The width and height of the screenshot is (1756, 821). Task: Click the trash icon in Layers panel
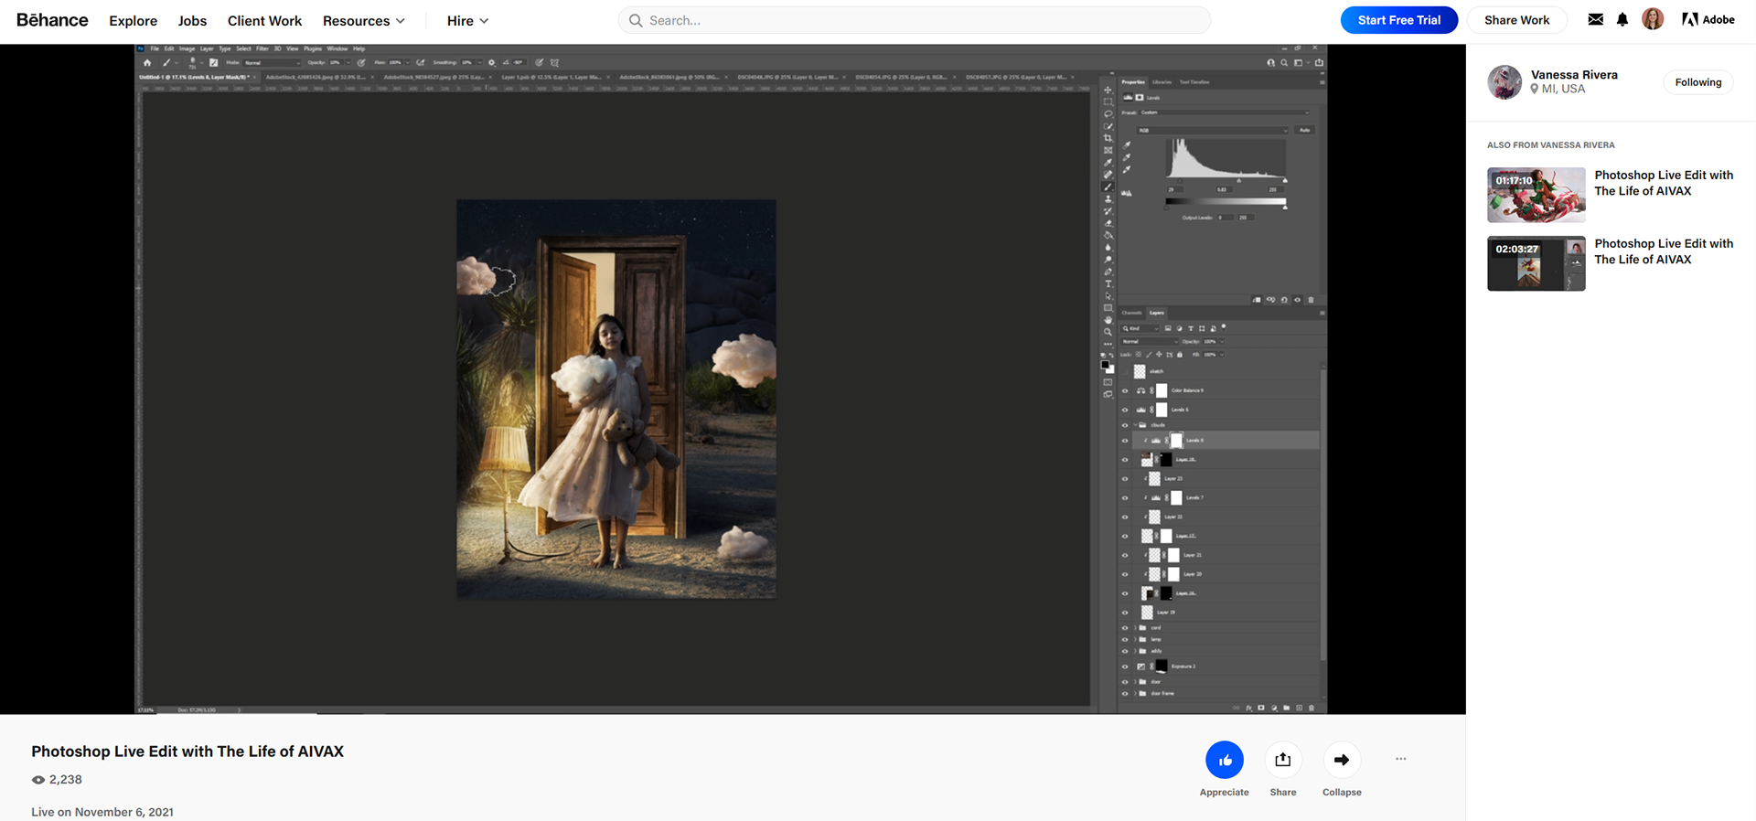[1312, 708]
